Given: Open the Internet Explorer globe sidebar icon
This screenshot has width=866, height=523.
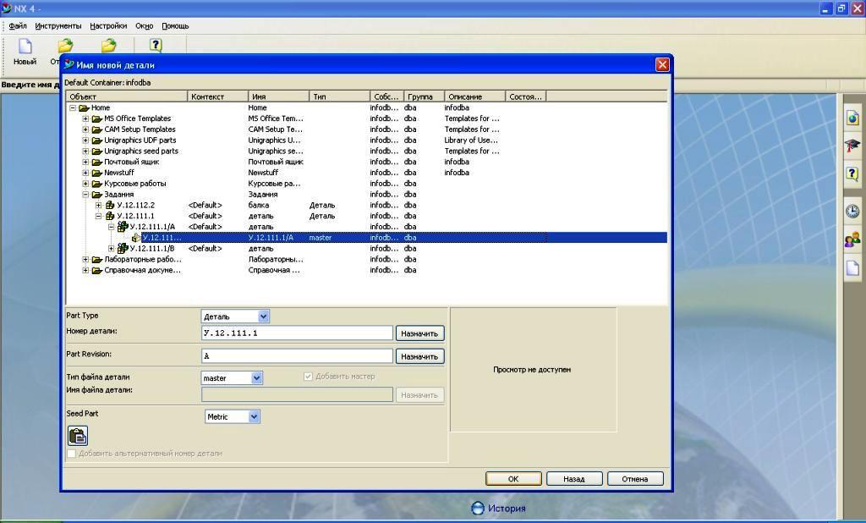Looking at the screenshot, I should (852, 118).
